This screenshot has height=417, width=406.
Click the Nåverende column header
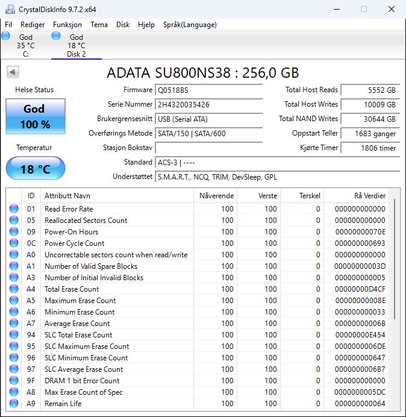pos(216,196)
